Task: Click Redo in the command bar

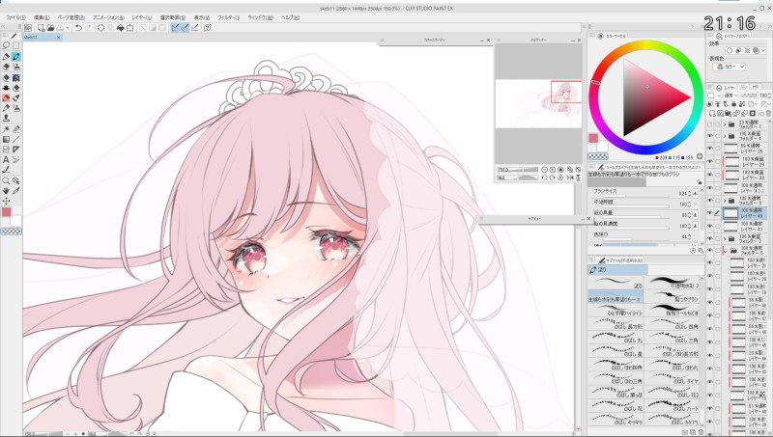Action: click(88, 28)
